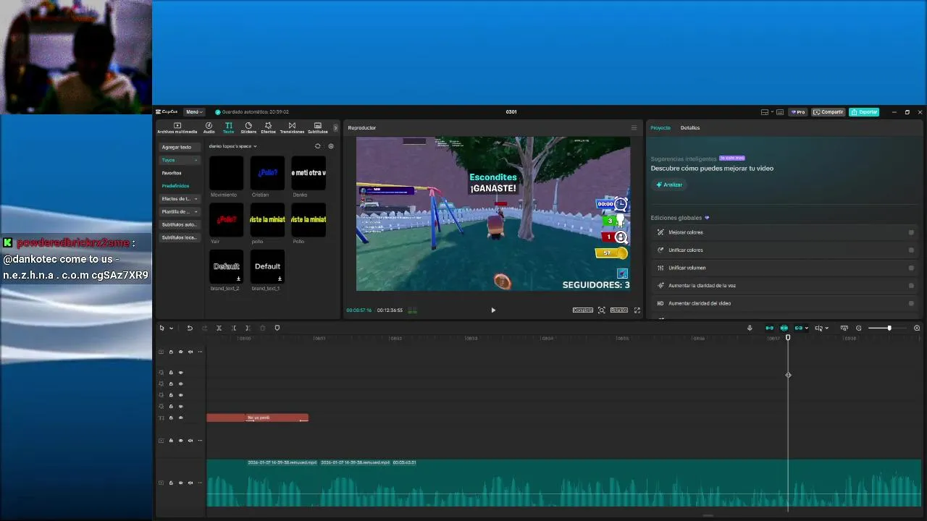Click the timeline zoom-in magnifier

pyautogui.click(x=917, y=328)
